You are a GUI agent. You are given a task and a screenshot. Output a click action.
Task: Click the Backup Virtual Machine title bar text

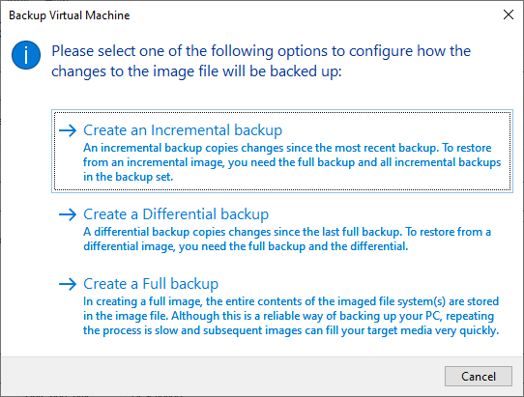coord(70,15)
